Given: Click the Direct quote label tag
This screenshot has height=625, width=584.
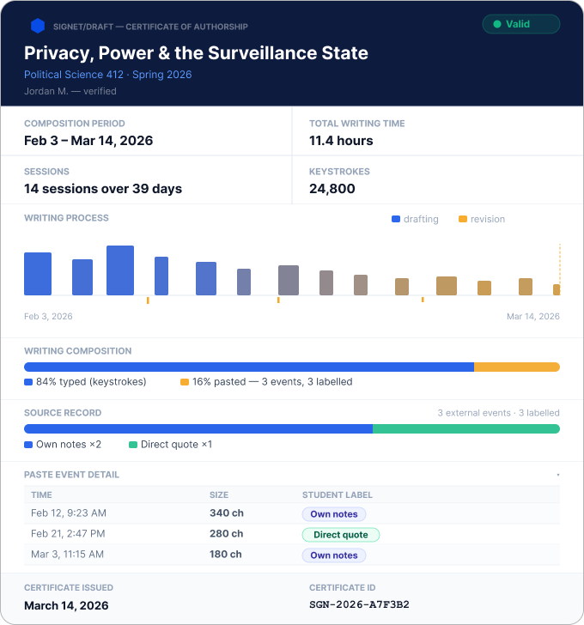Looking at the screenshot, I should [341, 535].
